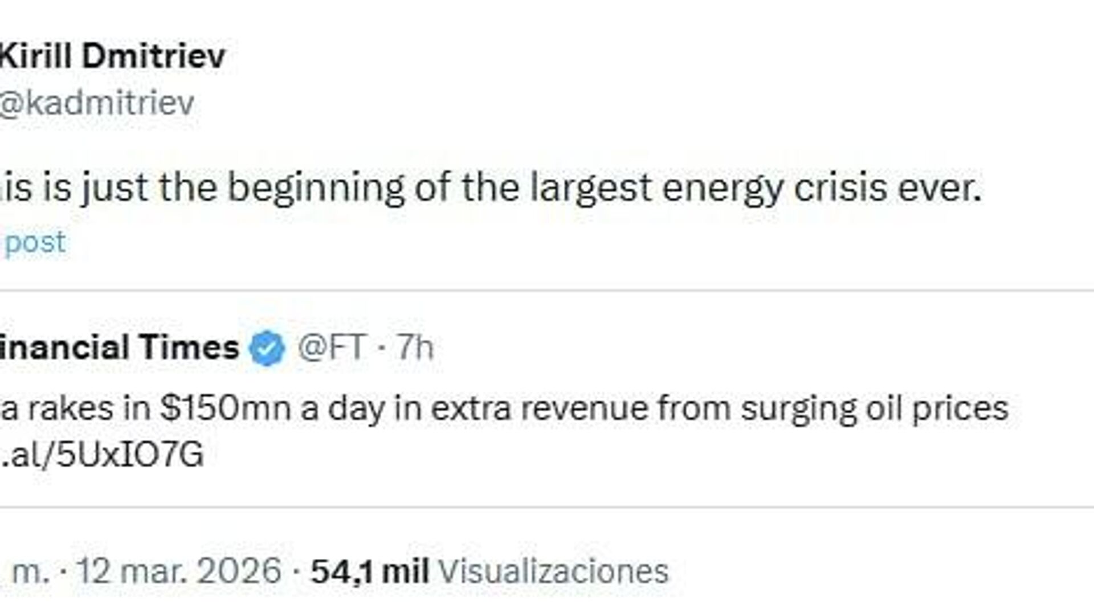1094x613 pixels.
Task: Click the phrase "energy crisis ever"
Action: [822, 187]
